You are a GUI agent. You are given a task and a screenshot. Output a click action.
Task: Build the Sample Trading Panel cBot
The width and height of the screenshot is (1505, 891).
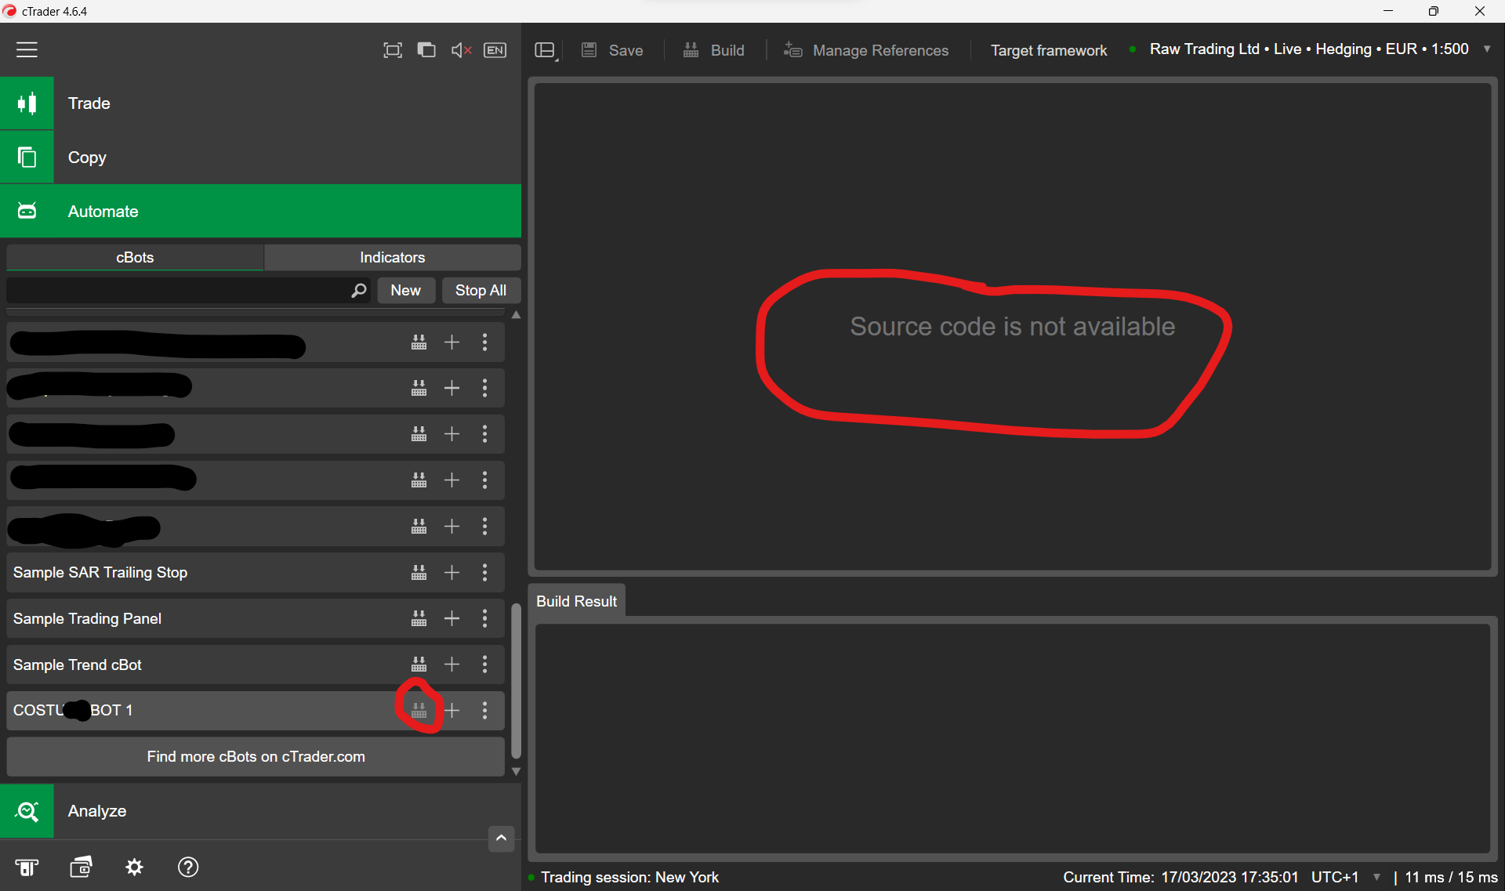click(419, 619)
